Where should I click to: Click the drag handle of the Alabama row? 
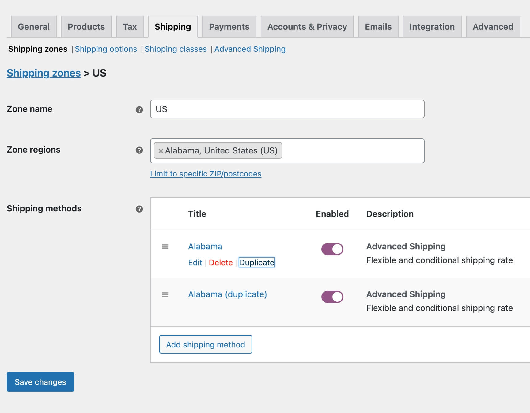(165, 247)
